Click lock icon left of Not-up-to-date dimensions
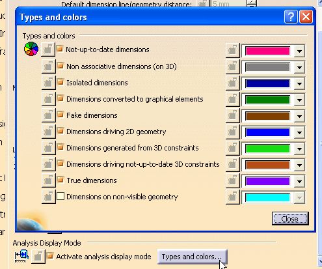The height and width of the screenshot is (269, 322). click(48, 50)
